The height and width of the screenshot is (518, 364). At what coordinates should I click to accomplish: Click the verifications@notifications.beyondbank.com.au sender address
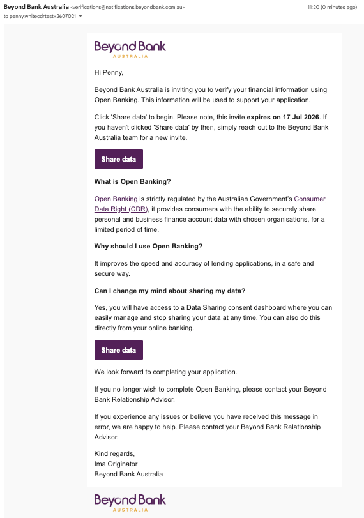pos(128,7)
